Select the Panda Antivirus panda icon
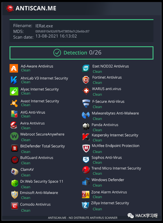Viewport: 163px width, 223px height. (x=86, y=126)
